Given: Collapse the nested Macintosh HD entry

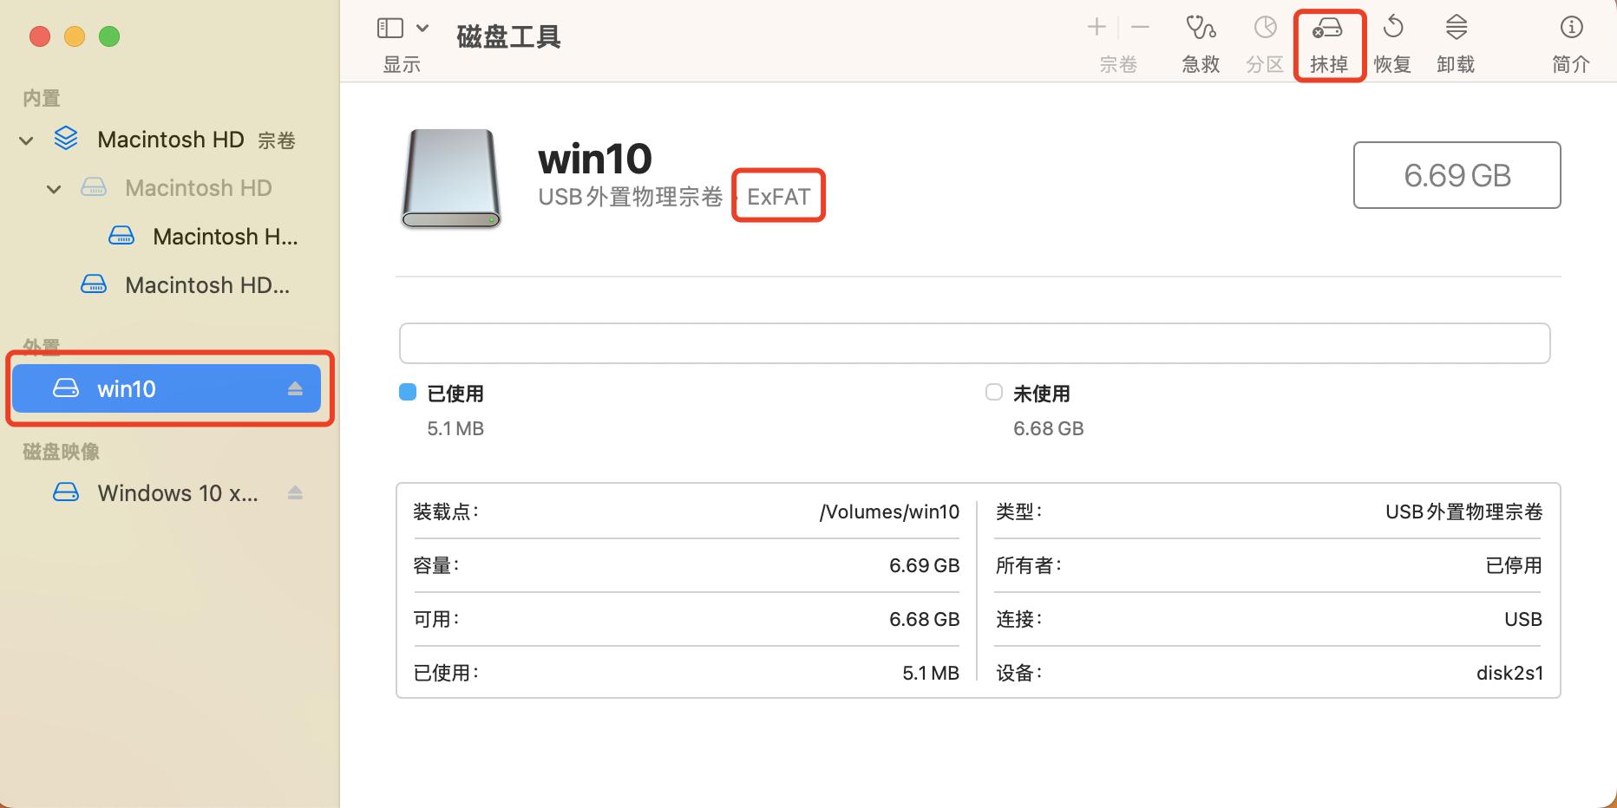Looking at the screenshot, I should [x=53, y=188].
